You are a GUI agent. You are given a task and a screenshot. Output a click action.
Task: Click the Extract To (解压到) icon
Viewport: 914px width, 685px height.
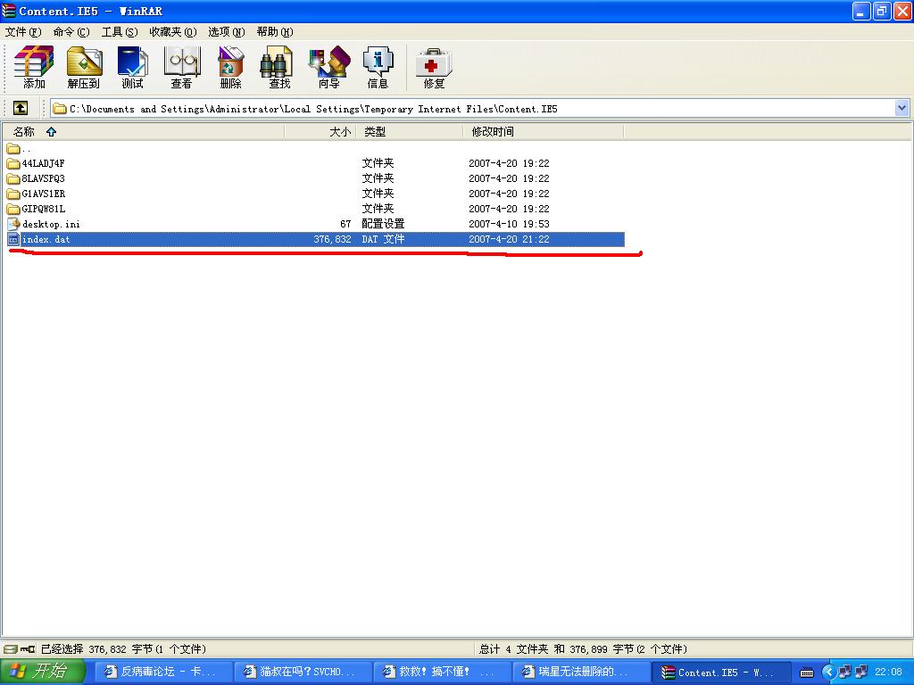coord(83,68)
